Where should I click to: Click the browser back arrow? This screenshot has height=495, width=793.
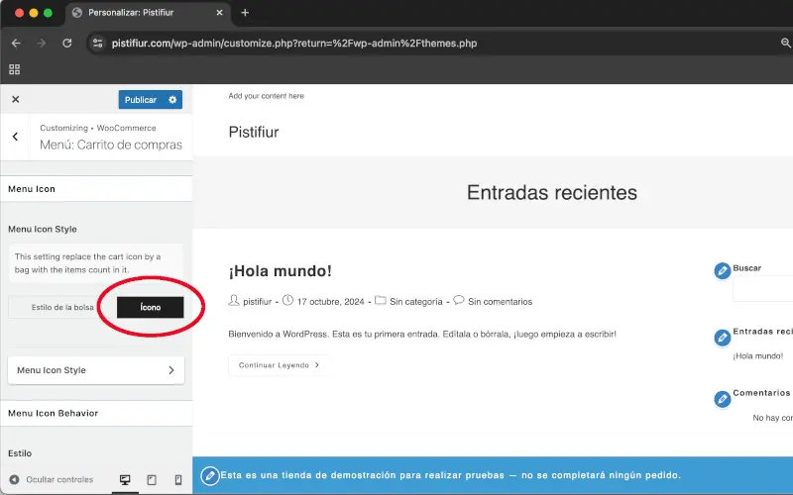point(16,44)
